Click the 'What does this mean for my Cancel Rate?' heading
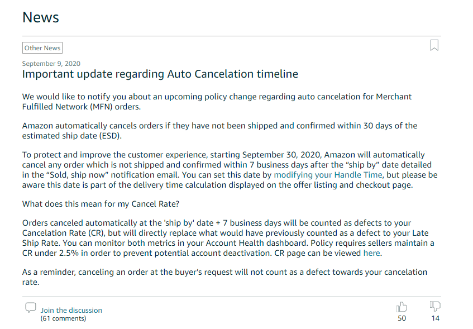 (101, 204)
